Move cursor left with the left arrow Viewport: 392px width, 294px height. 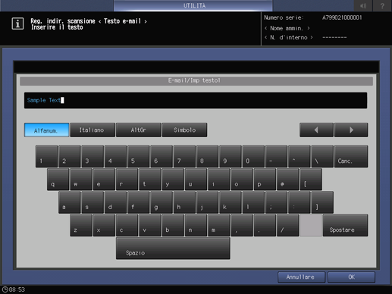[x=316, y=130]
